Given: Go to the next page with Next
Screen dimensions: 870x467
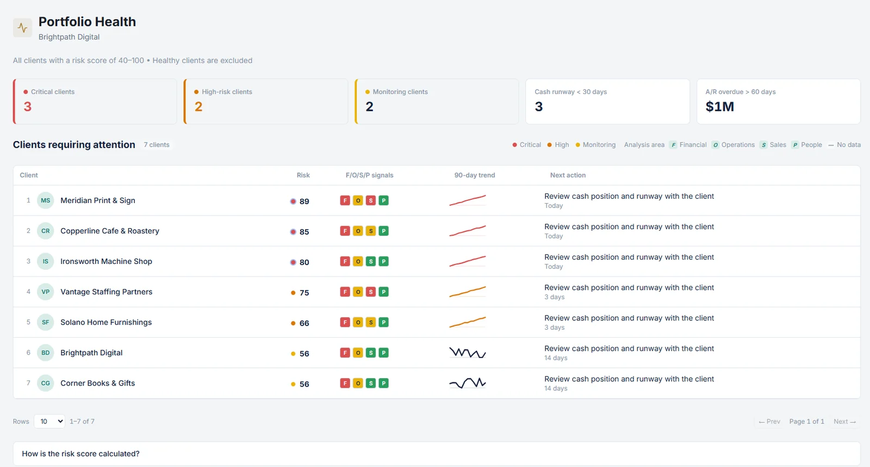Looking at the screenshot, I should (x=844, y=421).
